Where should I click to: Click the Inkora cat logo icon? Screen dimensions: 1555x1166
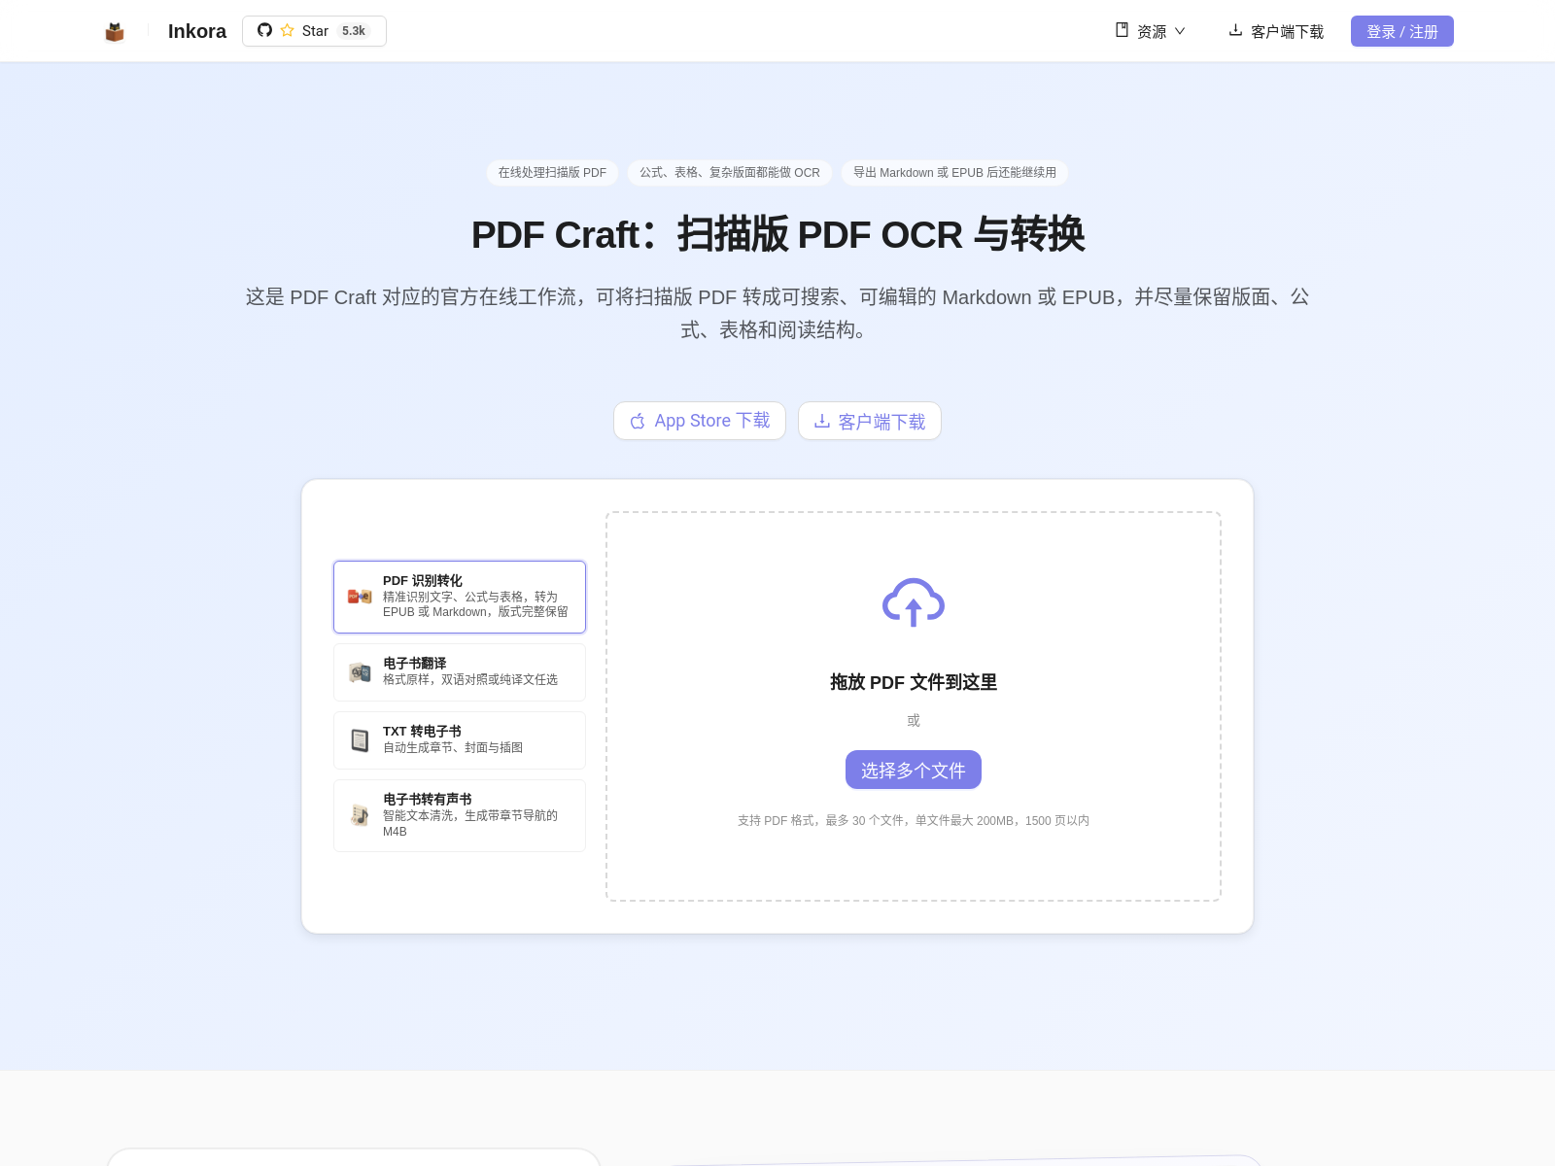pyautogui.click(x=115, y=32)
